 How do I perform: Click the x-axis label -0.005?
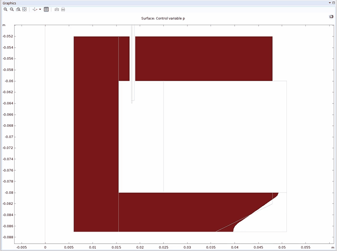[x=21, y=247]
